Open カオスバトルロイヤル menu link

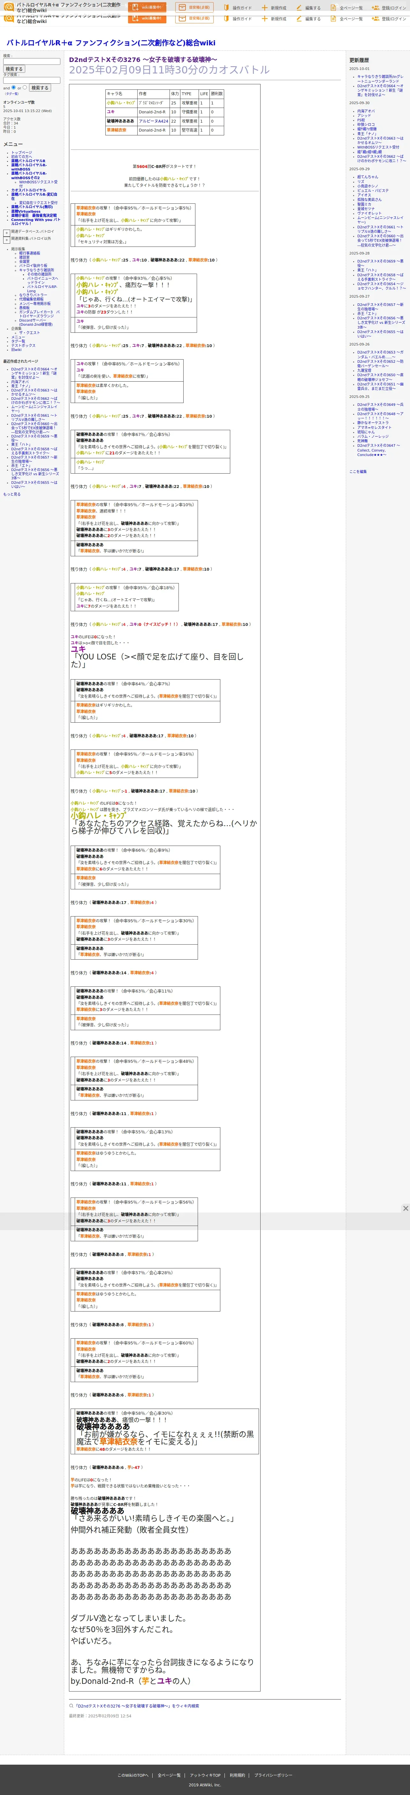point(29,190)
